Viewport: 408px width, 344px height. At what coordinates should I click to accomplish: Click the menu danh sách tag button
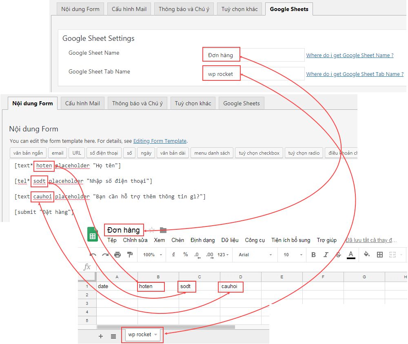(x=212, y=153)
